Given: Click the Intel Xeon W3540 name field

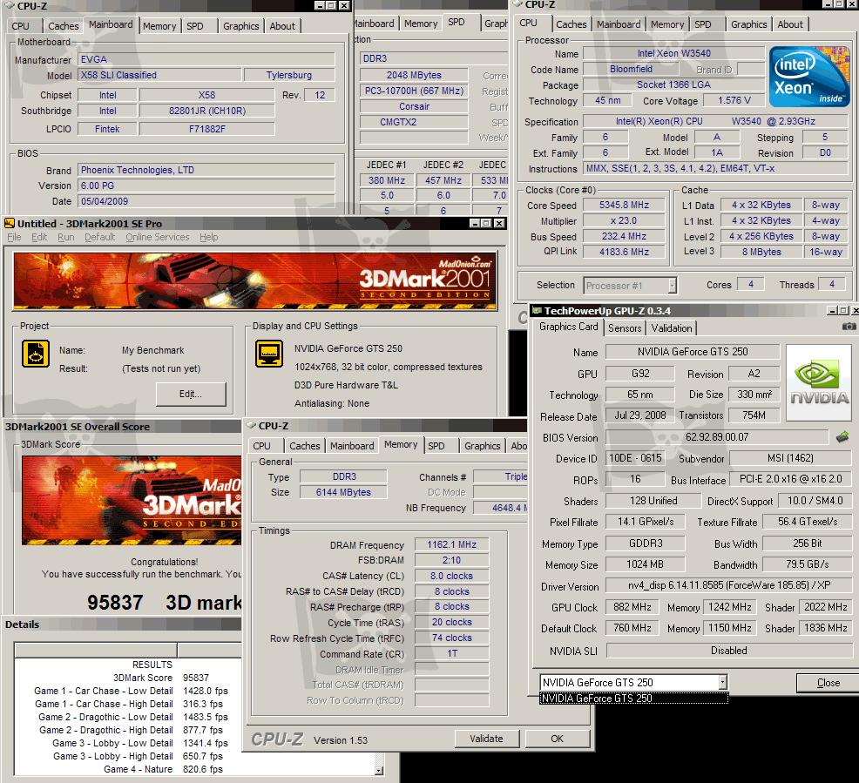Looking at the screenshot, I should (x=673, y=53).
